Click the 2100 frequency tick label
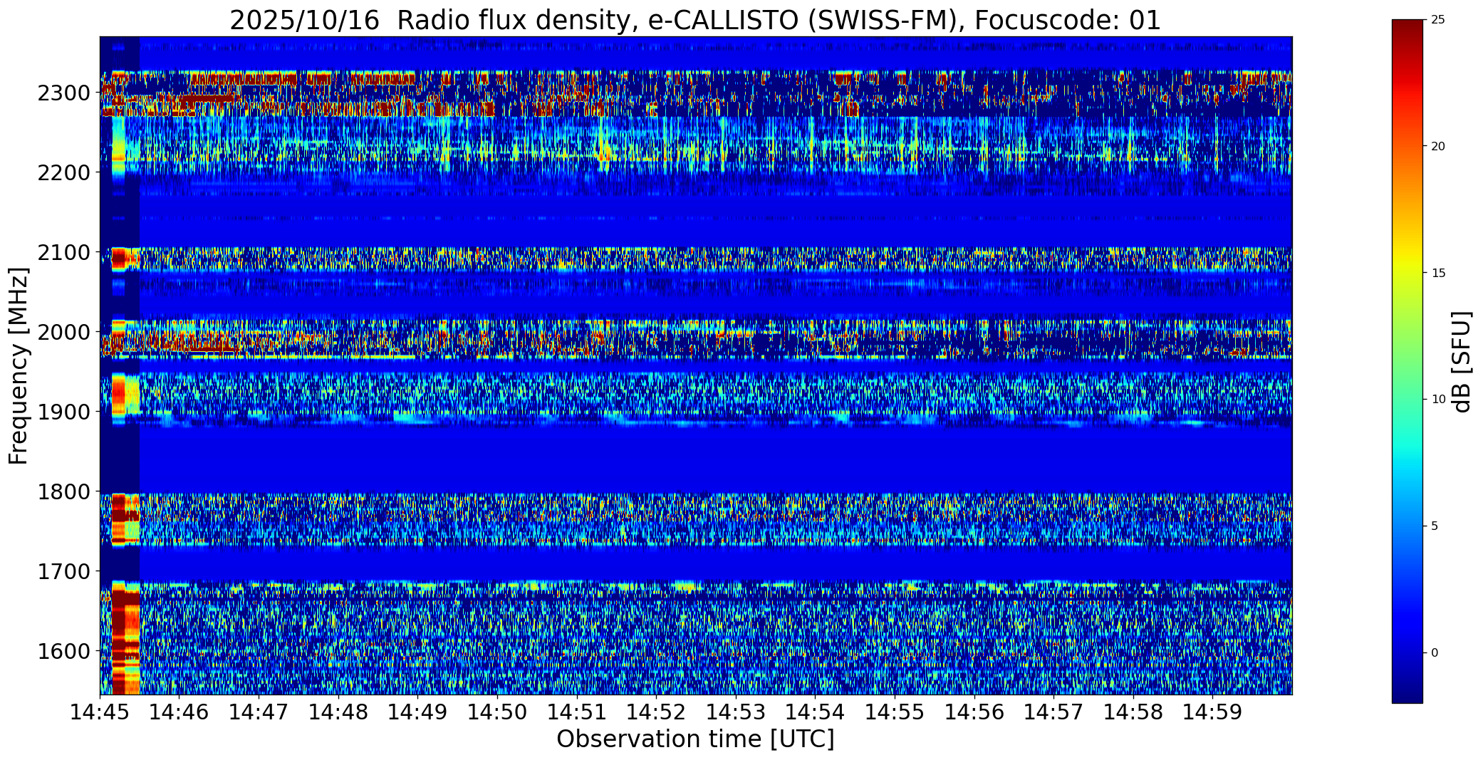This screenshot has width=1483, height=760. (66, 253)
